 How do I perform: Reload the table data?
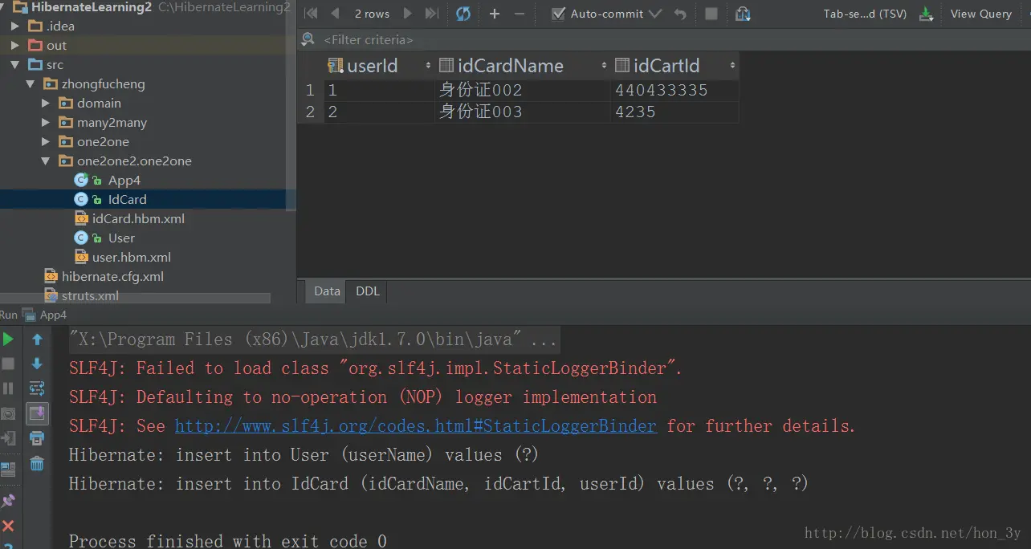[x=463, y=14]
